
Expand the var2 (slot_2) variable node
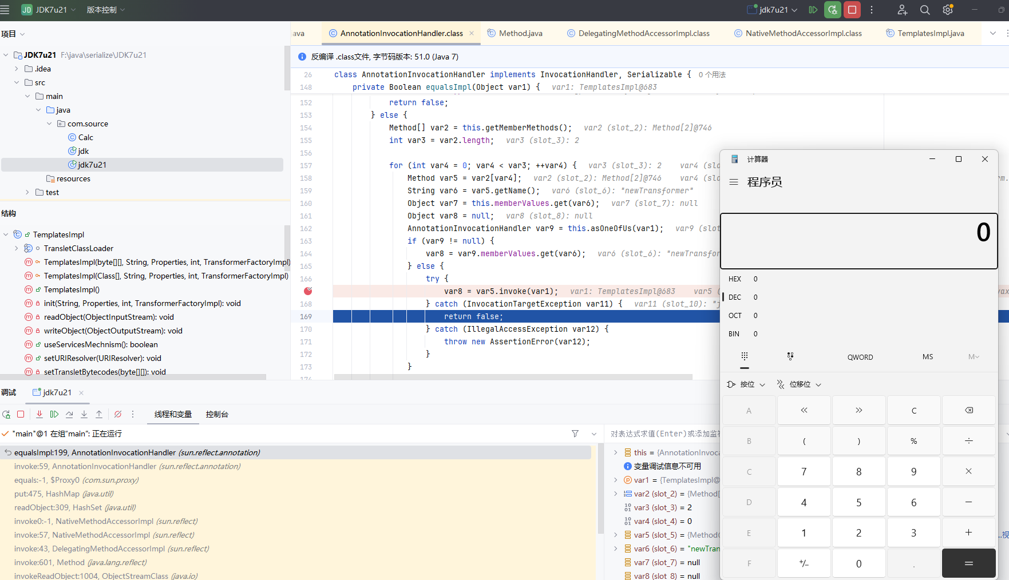coord(616,494)
